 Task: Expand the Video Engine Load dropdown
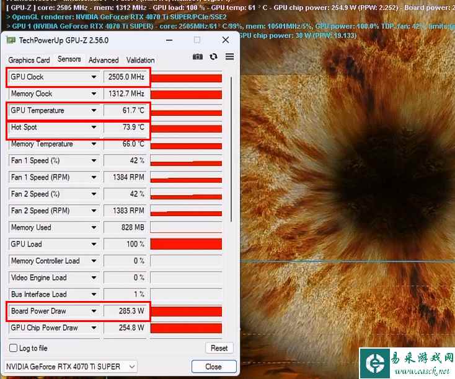[94, 277]
